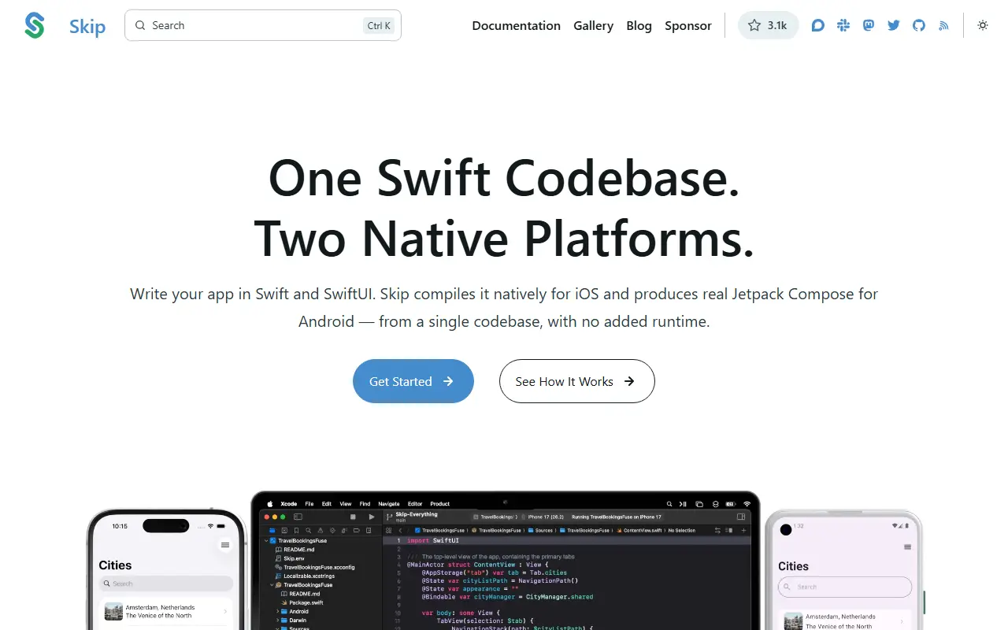Expand the Darwin folder disclosure arrow

pos(278,620)
